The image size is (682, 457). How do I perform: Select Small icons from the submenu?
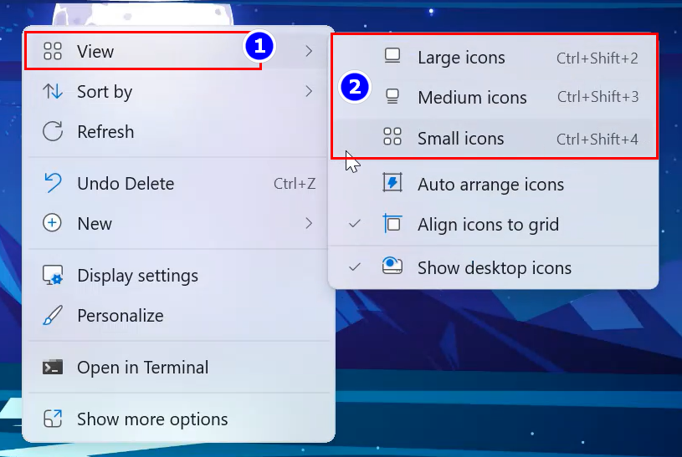461,139
